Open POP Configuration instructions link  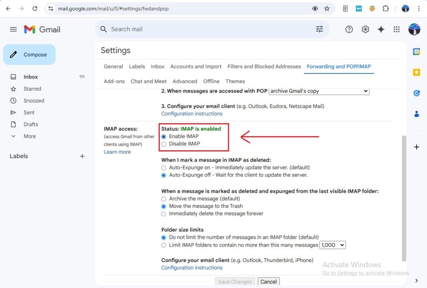coord(192,114)
